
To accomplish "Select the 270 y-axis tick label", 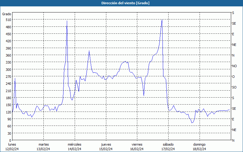I will click(x=9, y=77).
